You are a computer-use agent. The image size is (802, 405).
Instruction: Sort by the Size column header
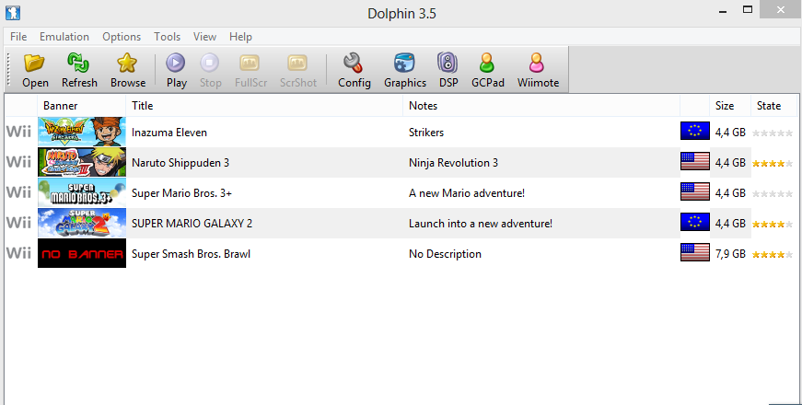point(730,106)
